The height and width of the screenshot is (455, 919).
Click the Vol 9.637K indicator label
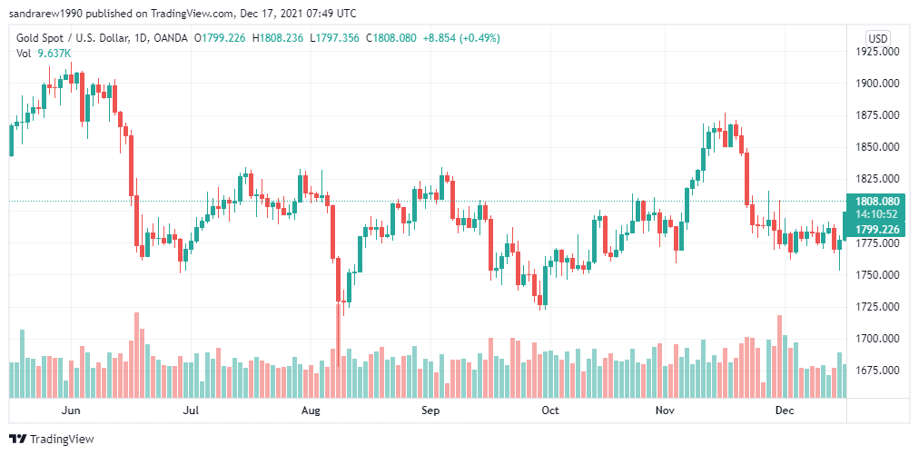(x=44, y=54)
